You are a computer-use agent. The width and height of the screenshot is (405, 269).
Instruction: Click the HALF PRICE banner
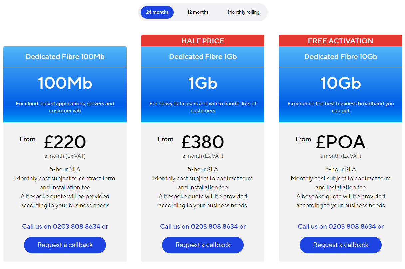pyautogui.click(x=203, y=41)
